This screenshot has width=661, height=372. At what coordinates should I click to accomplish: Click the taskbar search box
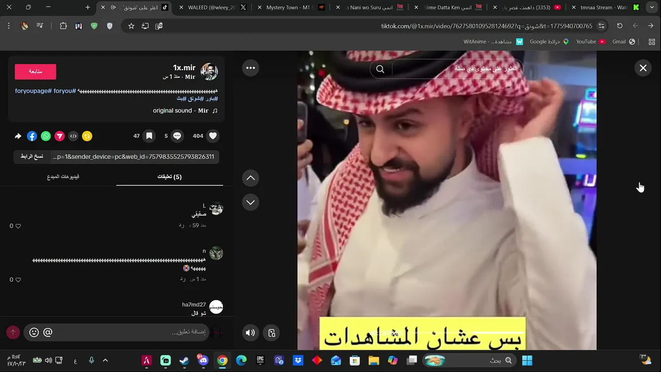pos(470,361)
